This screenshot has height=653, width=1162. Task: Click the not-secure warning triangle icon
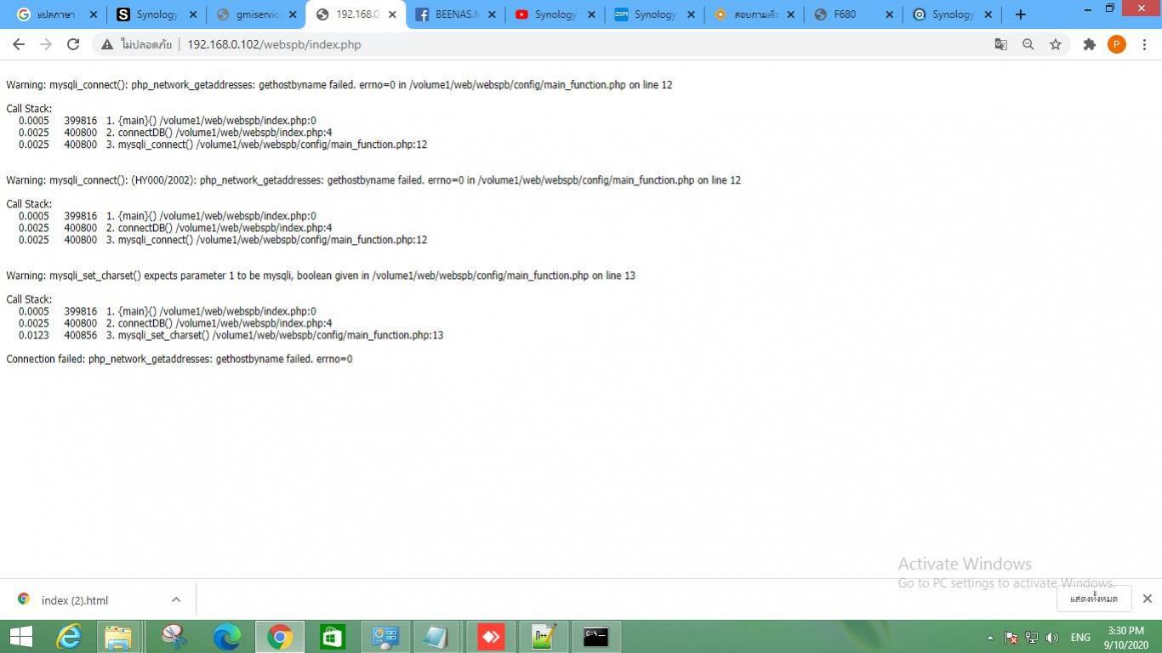coord(107,44)
